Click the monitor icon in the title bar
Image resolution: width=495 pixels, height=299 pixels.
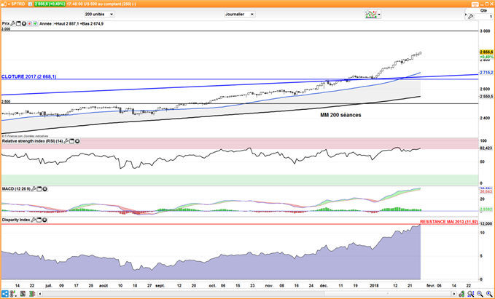[475, 4]
